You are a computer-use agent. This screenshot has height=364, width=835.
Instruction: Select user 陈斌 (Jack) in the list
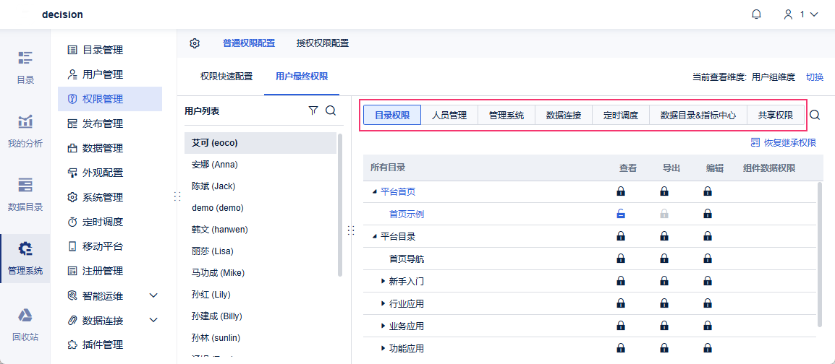pyautogui.click(x=213, y=186)
